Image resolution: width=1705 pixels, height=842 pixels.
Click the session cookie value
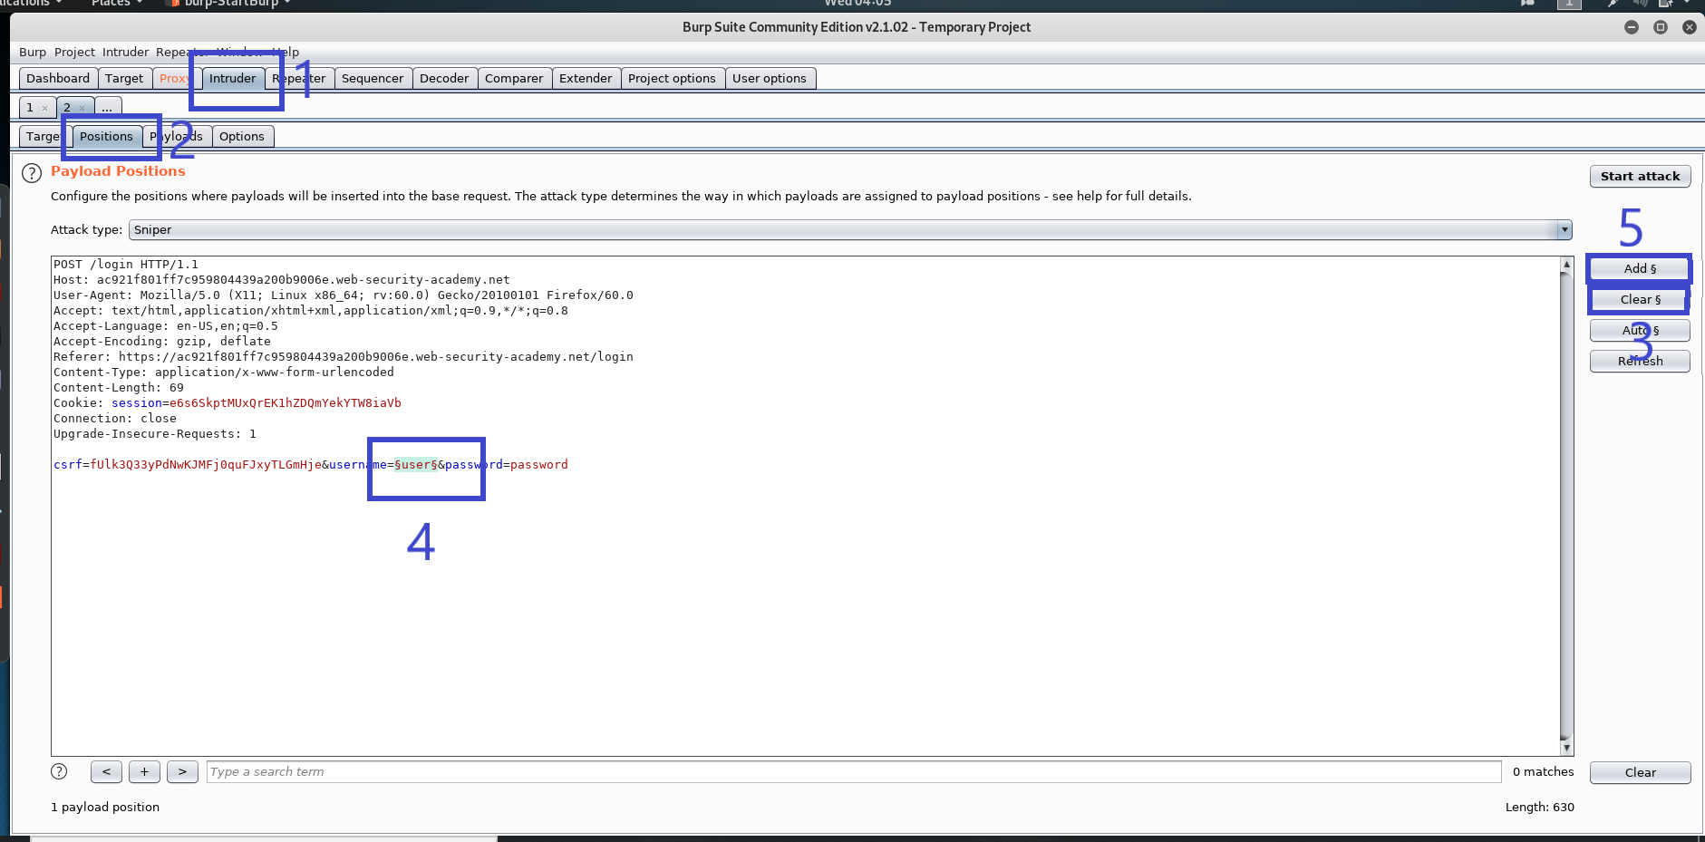tap(286, 403)
